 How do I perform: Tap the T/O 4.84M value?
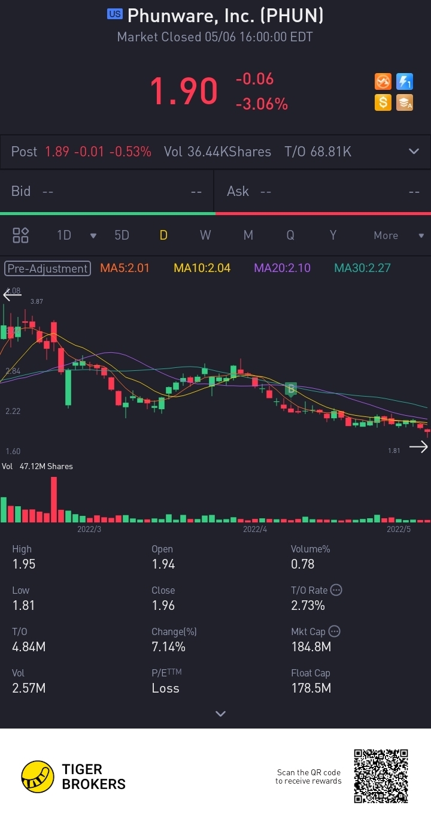(29, 646)
